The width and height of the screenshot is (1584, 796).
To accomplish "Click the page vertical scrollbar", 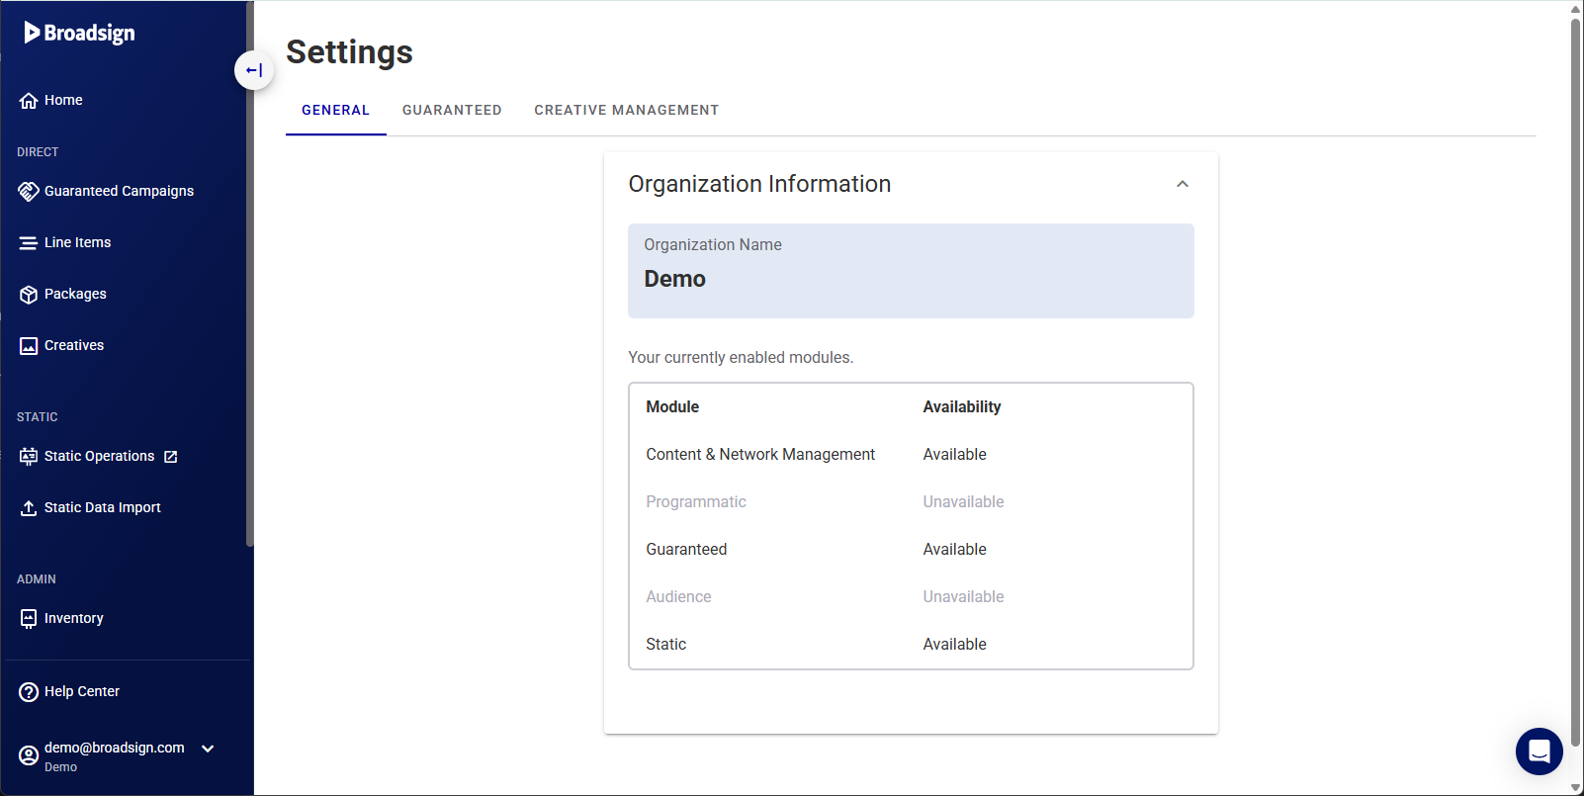I will click(x=1576, y=381).
